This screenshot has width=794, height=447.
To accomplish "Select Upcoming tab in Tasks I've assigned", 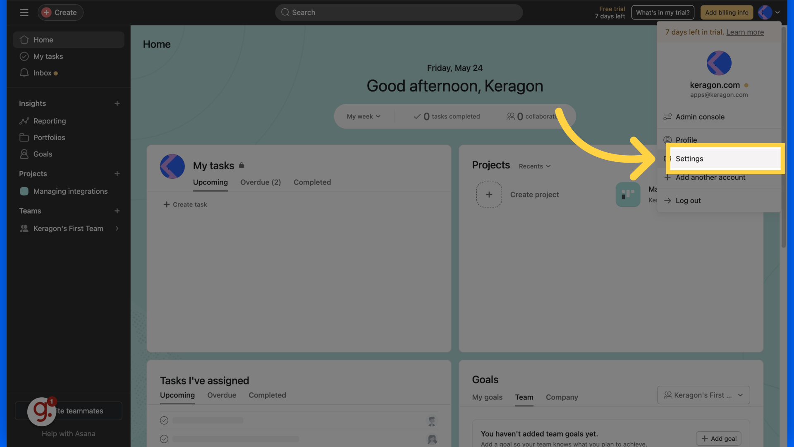I will [x=177, y=395].
